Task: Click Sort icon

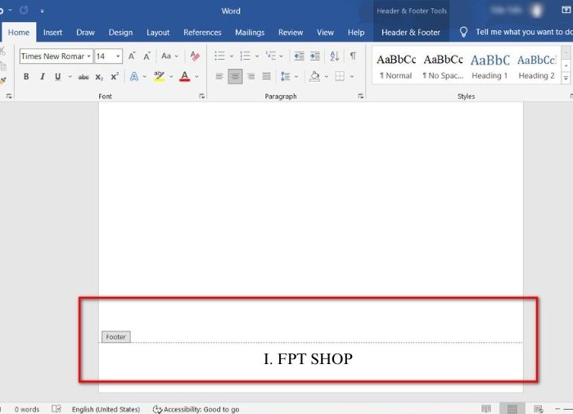Action: coord(334,56)
